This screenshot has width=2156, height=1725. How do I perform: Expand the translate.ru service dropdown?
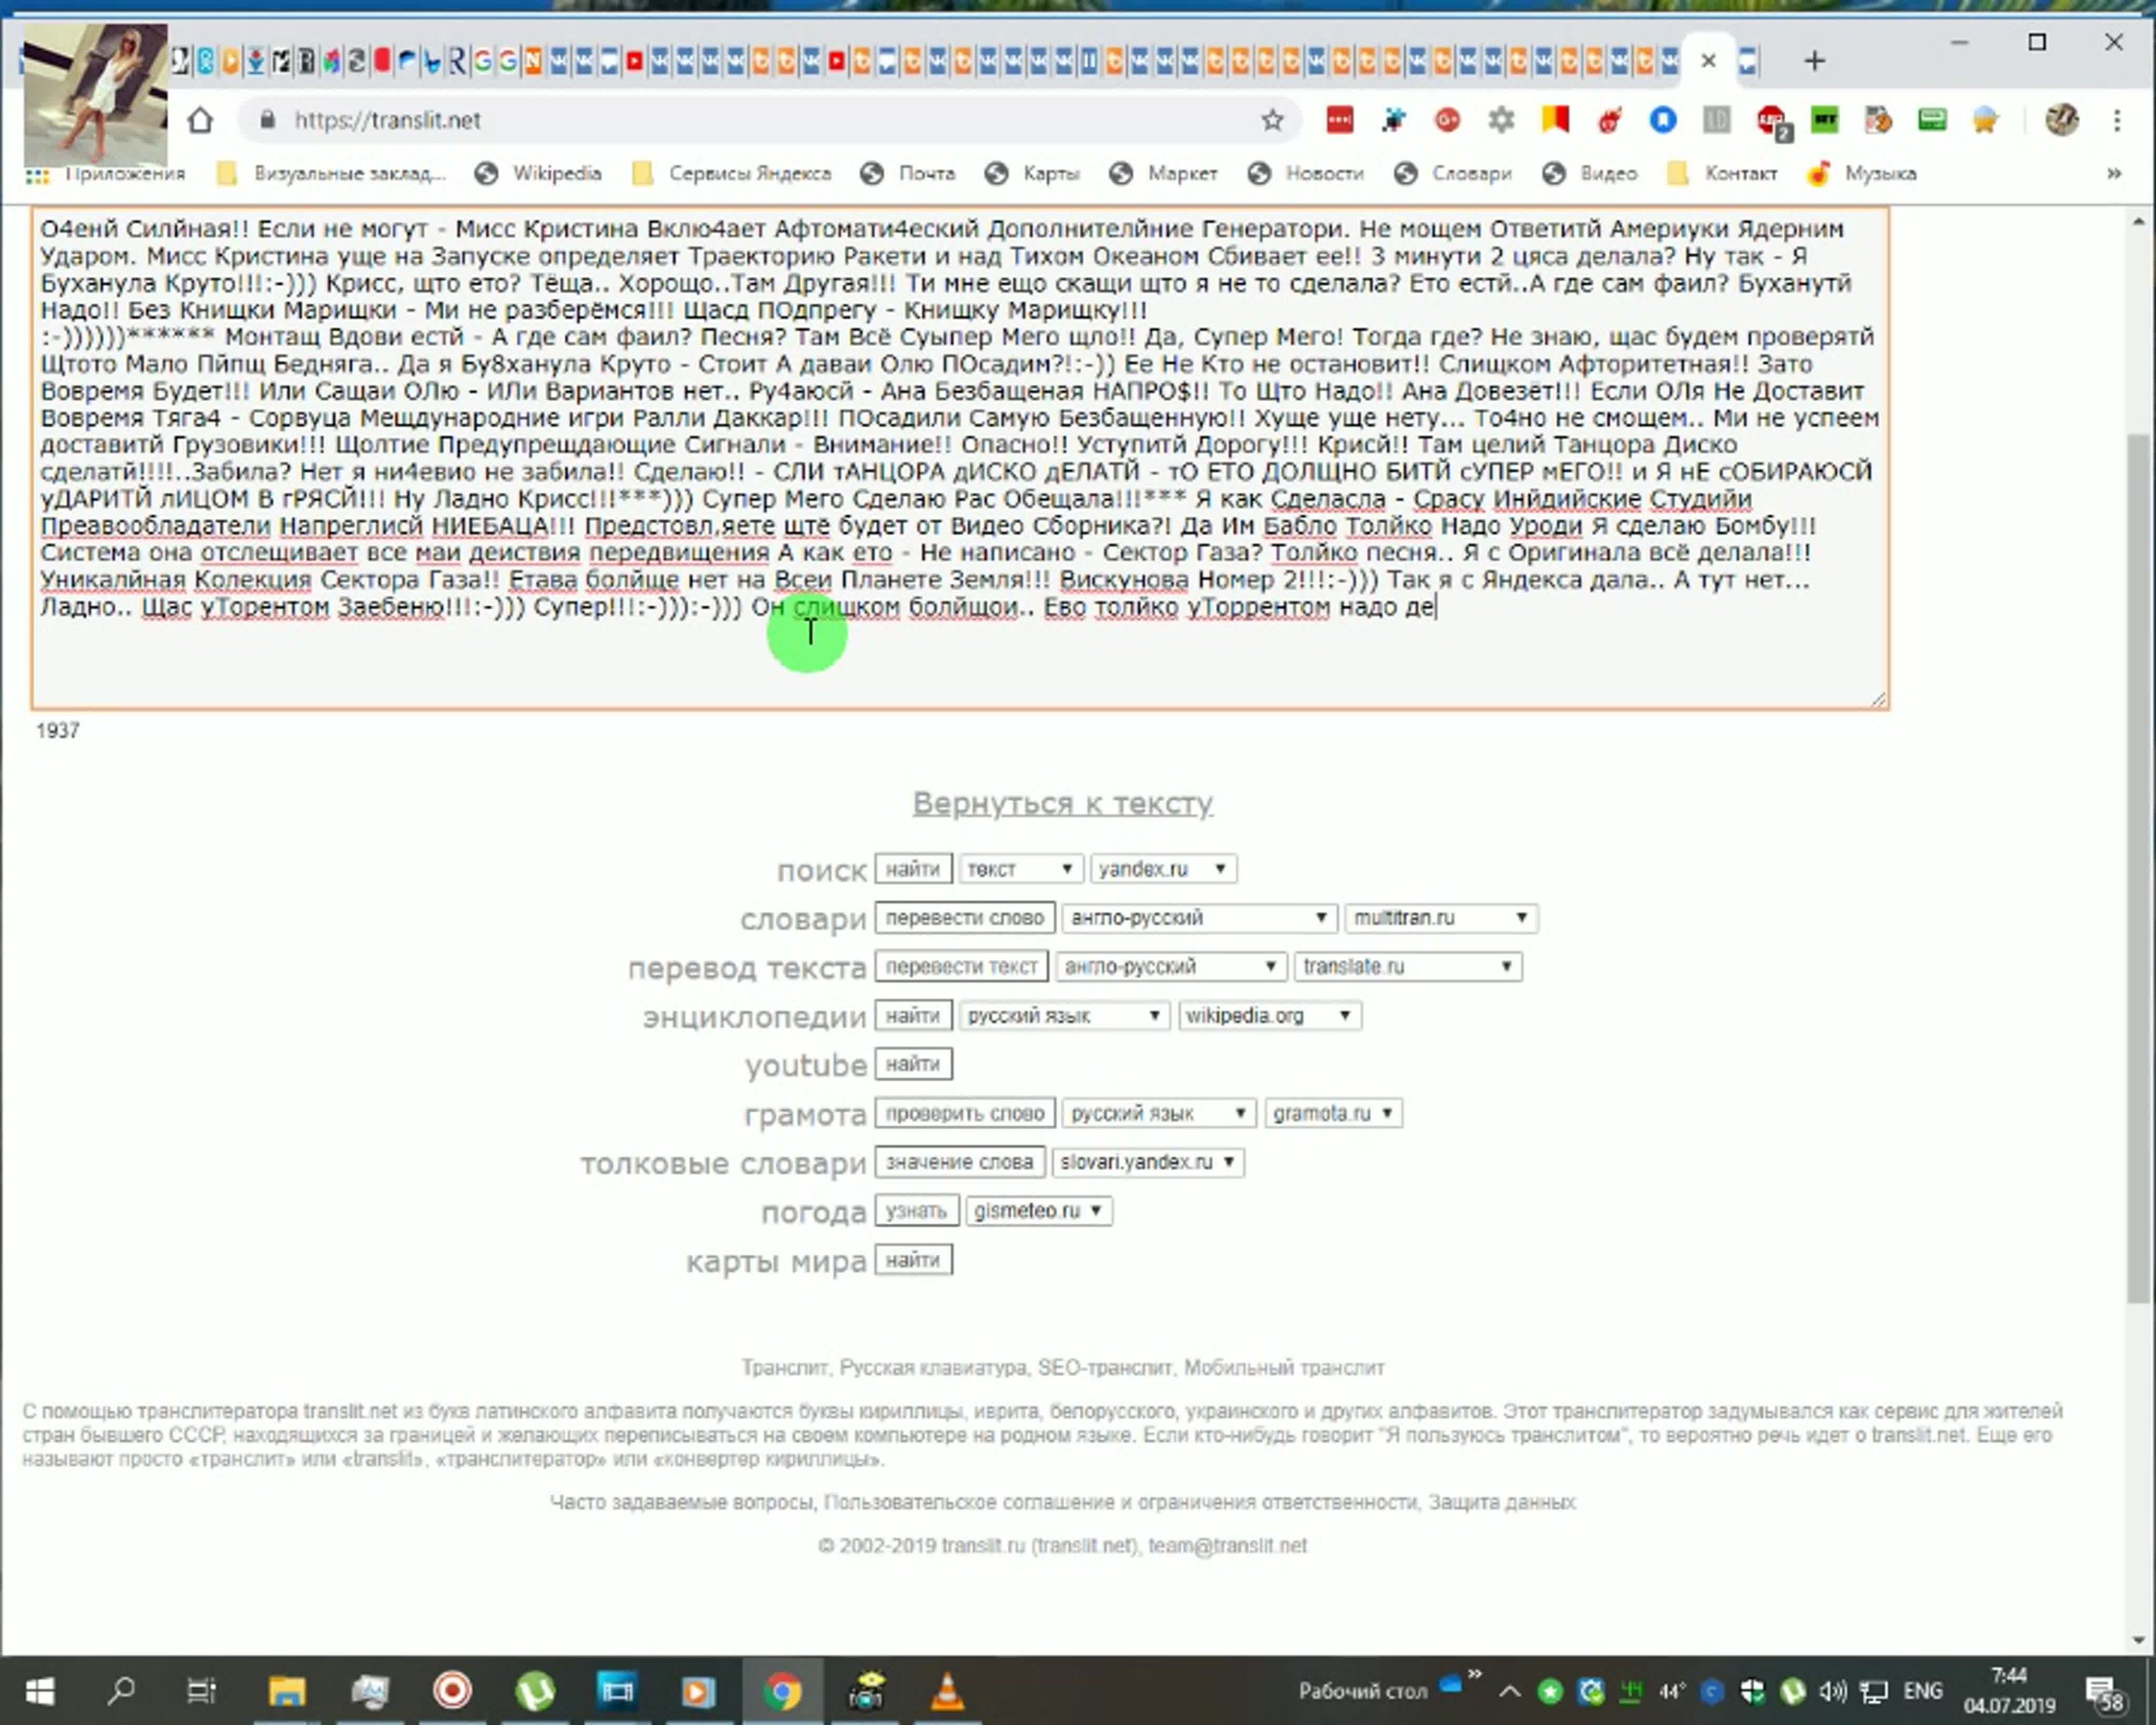coord(1407,967)
